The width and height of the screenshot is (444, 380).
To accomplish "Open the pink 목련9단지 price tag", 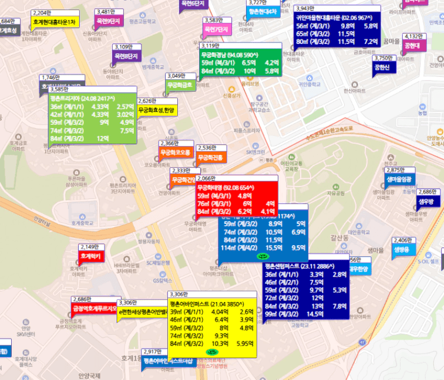I will click(x=109, y=18).
